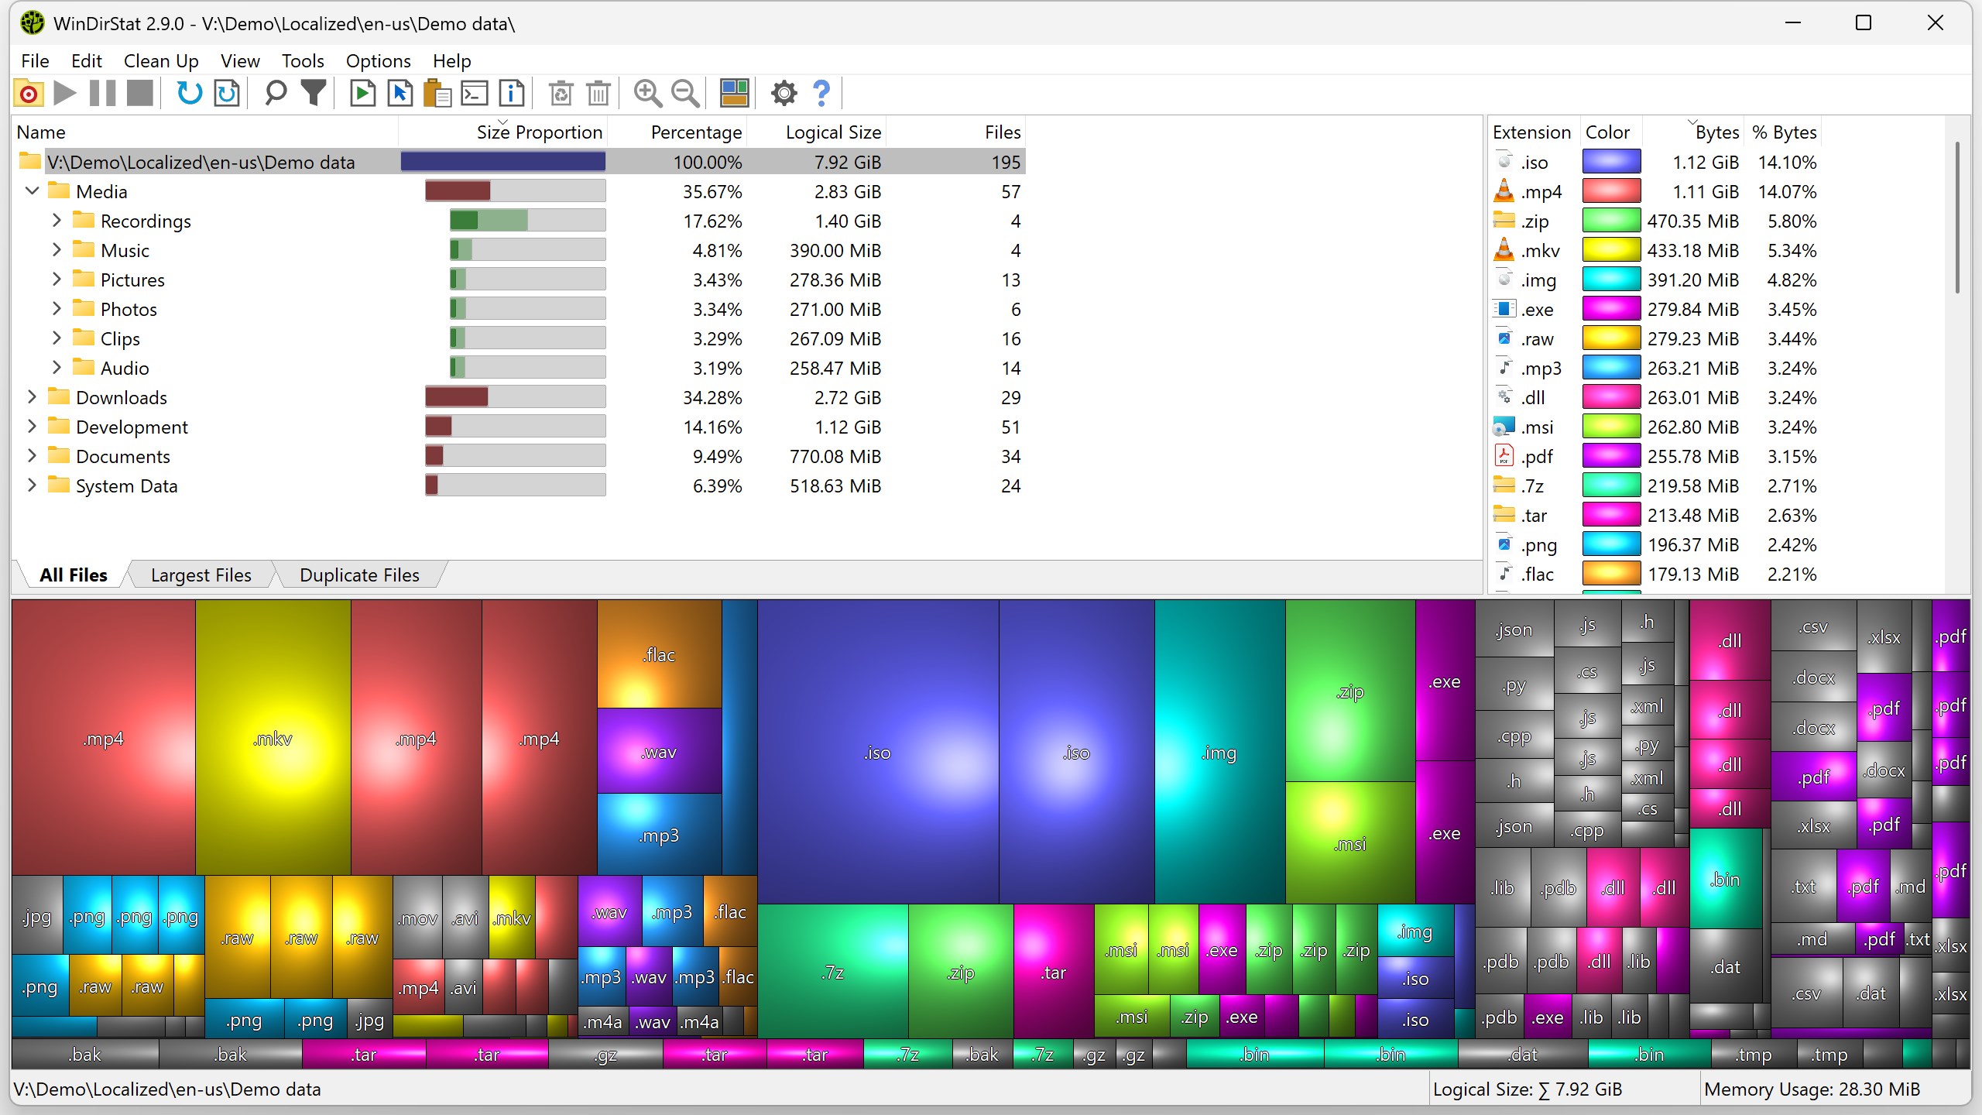1982x1115 pixels.
Task: Pause the scan using the toolbar
Action: [102, 94]
